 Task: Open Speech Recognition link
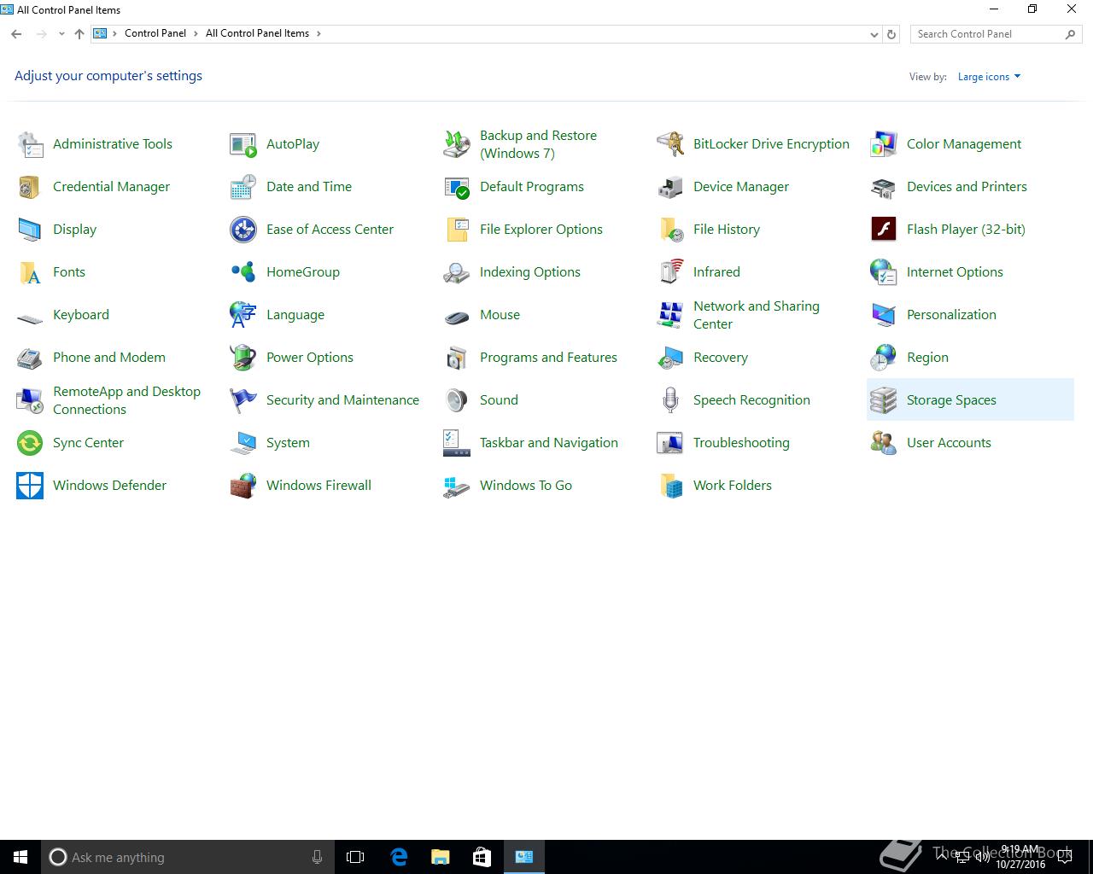(x=751, y=400)
